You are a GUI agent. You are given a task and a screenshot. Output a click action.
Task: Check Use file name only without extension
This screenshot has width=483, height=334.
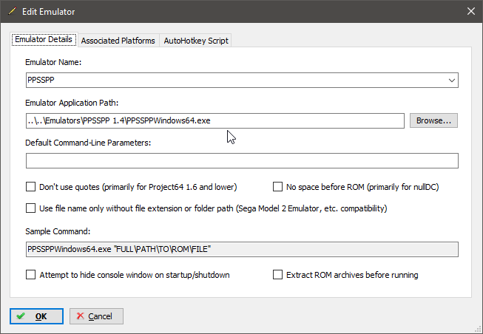[30, 208]
